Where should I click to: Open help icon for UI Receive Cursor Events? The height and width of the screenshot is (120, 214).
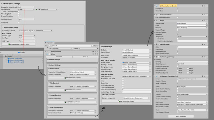(202, 6)
